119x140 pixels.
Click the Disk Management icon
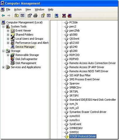pyautogui.click(x=13, y=63)
